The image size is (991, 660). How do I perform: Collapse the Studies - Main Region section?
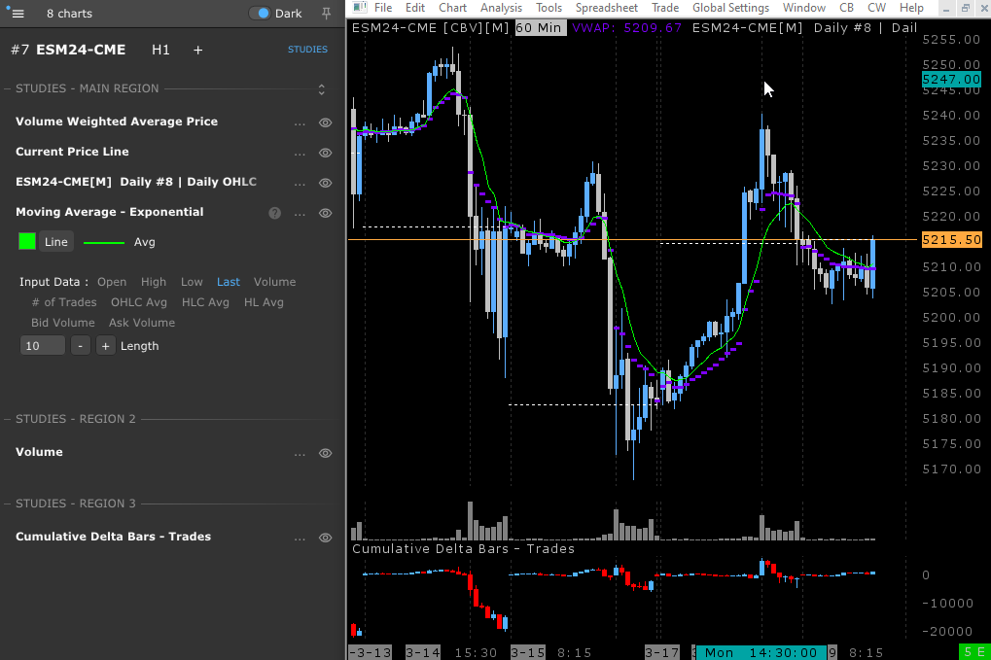[322, 89]
